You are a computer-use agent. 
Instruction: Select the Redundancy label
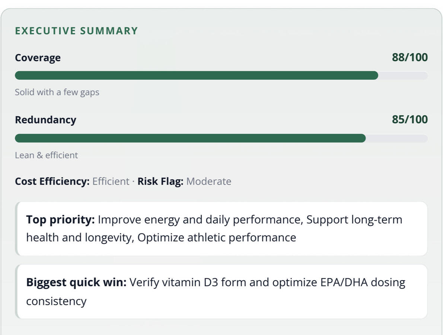(45, 120)
